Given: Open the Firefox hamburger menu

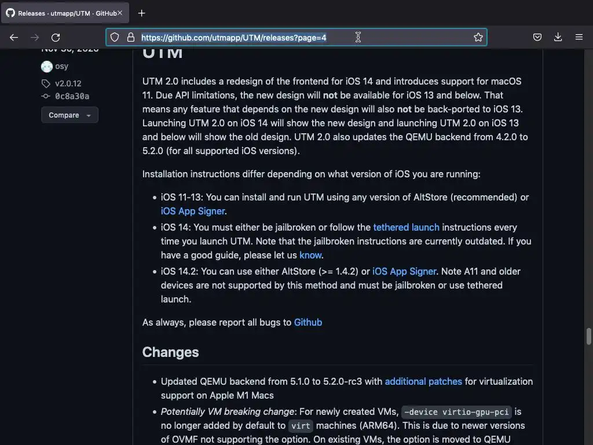Looking at the screenshot, I should click(x=579, y=37).
